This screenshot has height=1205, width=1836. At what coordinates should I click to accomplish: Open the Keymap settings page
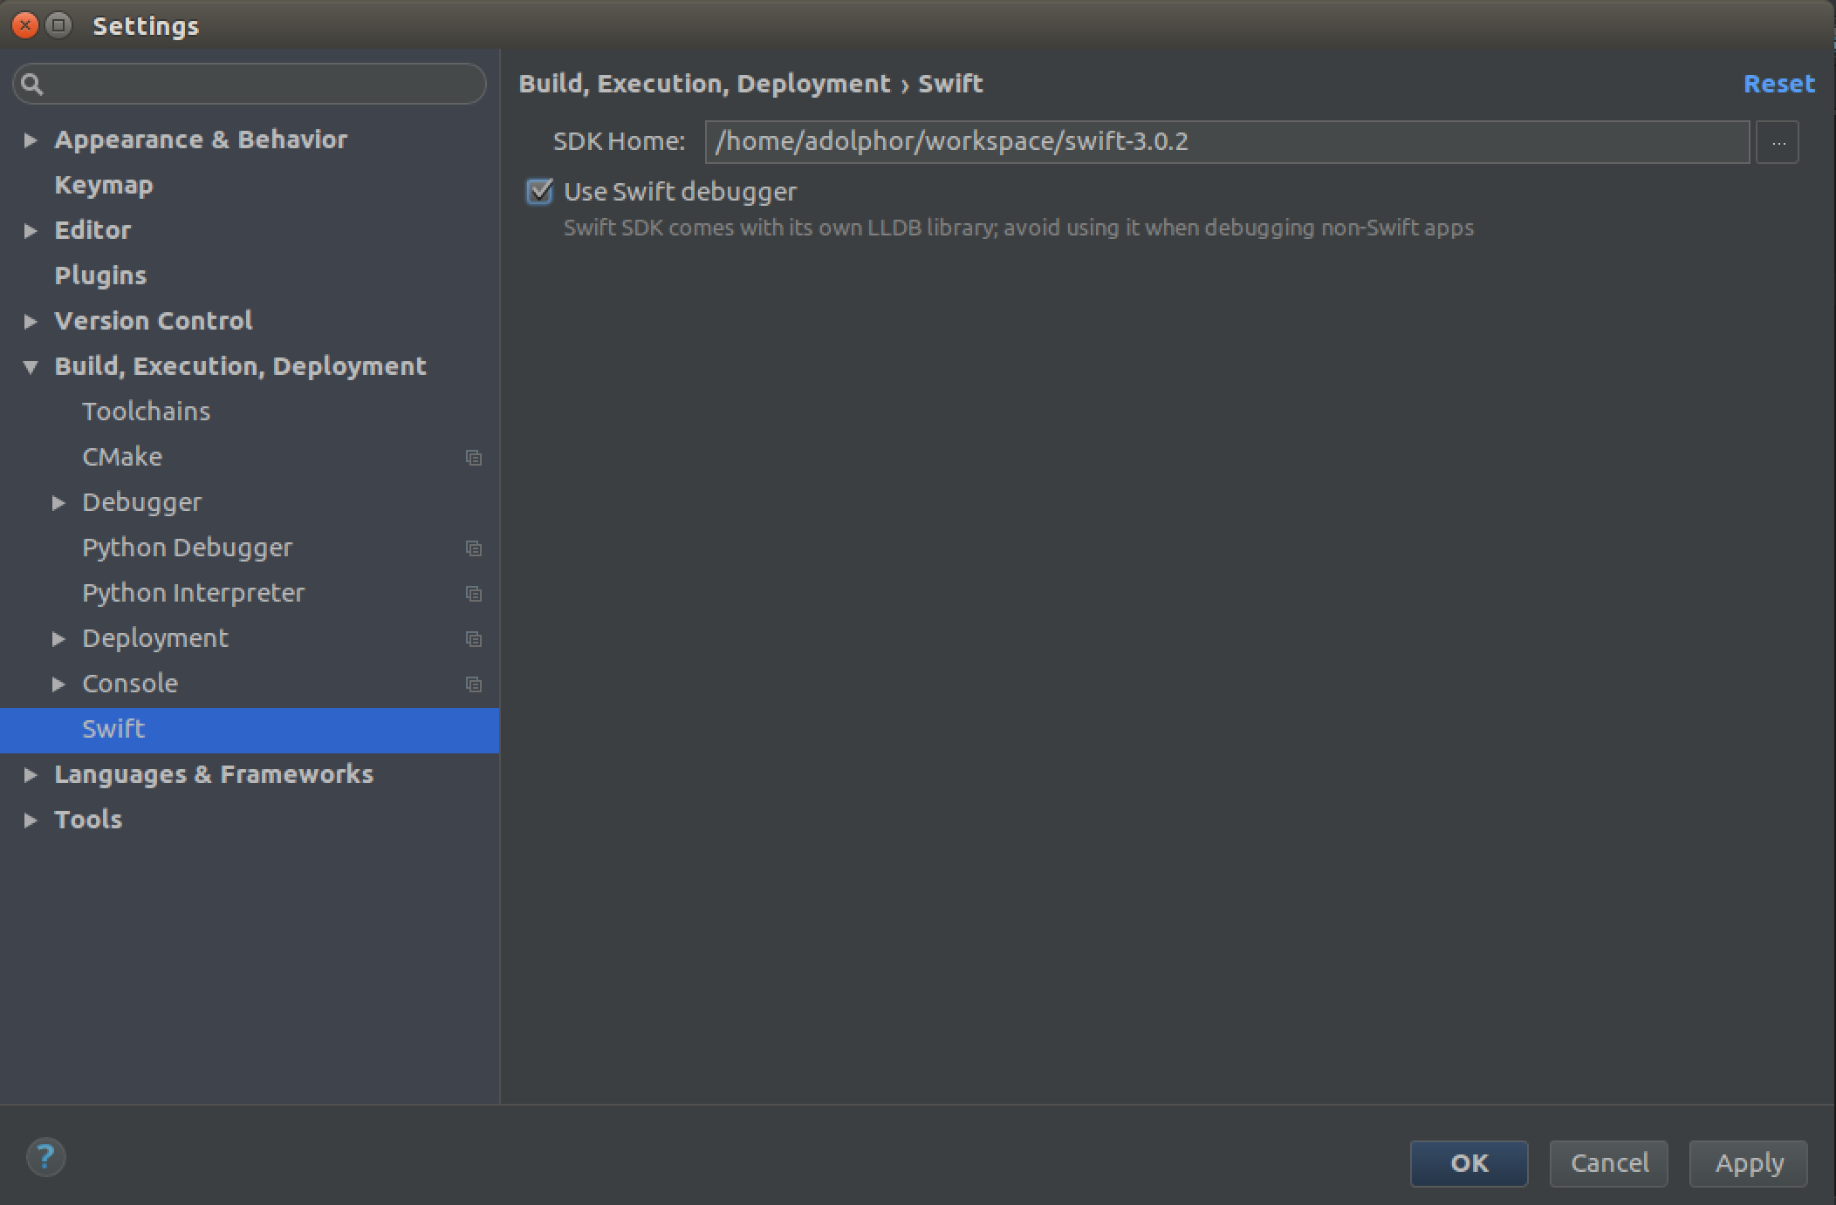[104, 185]
